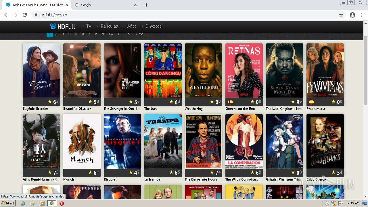This screenshot has width=368, height=207.
Task: Click the red stop-sign taskbar icon
Action: tap(62, 203)
